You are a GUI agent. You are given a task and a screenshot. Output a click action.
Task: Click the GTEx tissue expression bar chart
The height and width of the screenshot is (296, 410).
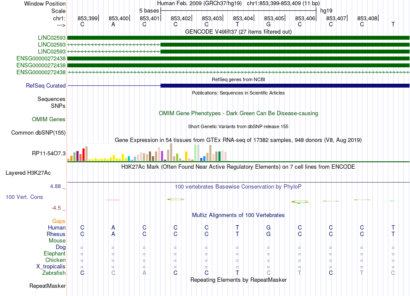pos(149,152)
